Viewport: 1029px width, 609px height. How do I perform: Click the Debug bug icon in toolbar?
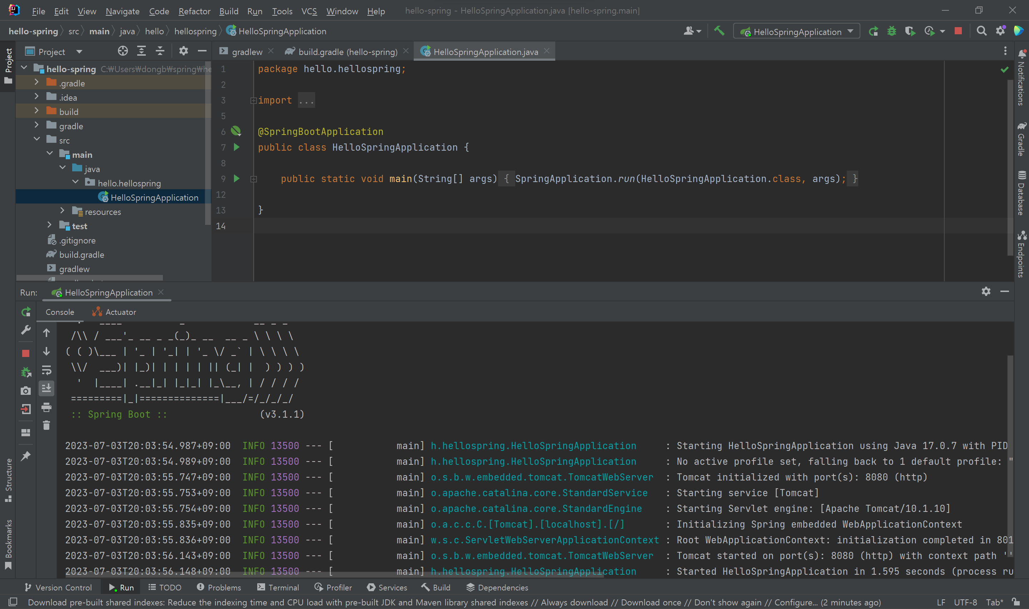pos(891,31)
